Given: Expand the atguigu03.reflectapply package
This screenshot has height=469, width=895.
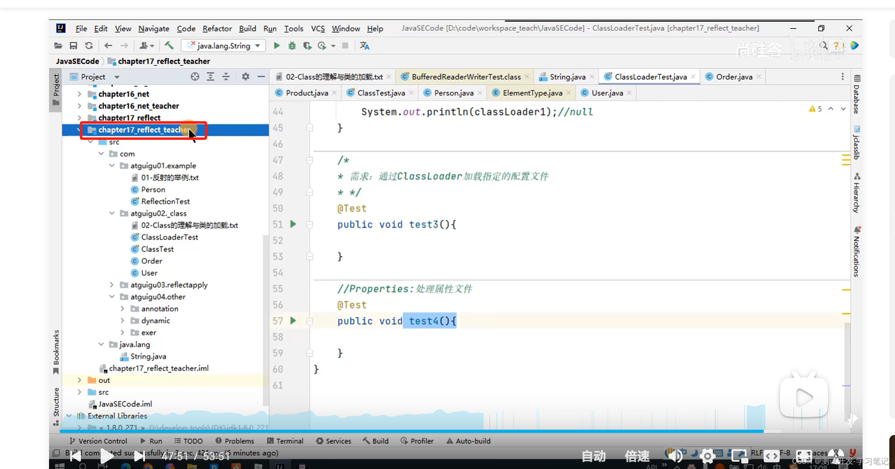Looking at the screenshot, I should pyautogui.click(x=112, y=285).
